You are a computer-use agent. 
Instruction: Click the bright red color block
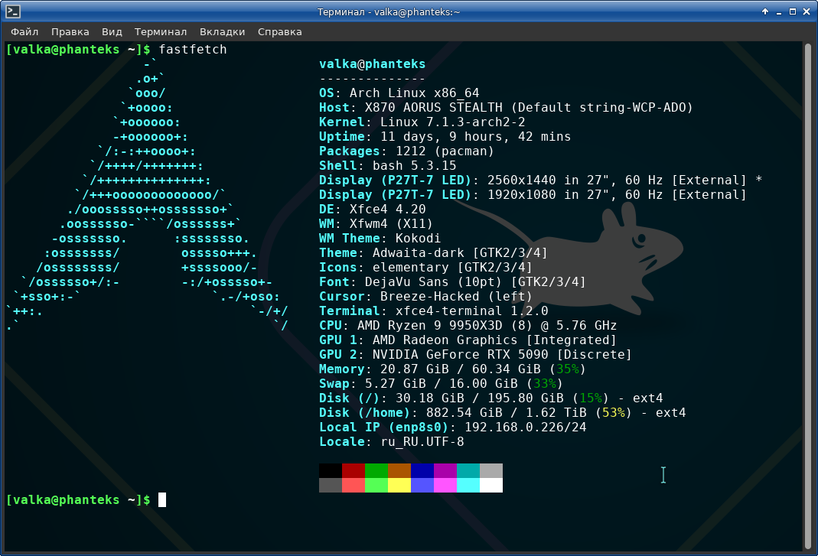click(354, 485)
